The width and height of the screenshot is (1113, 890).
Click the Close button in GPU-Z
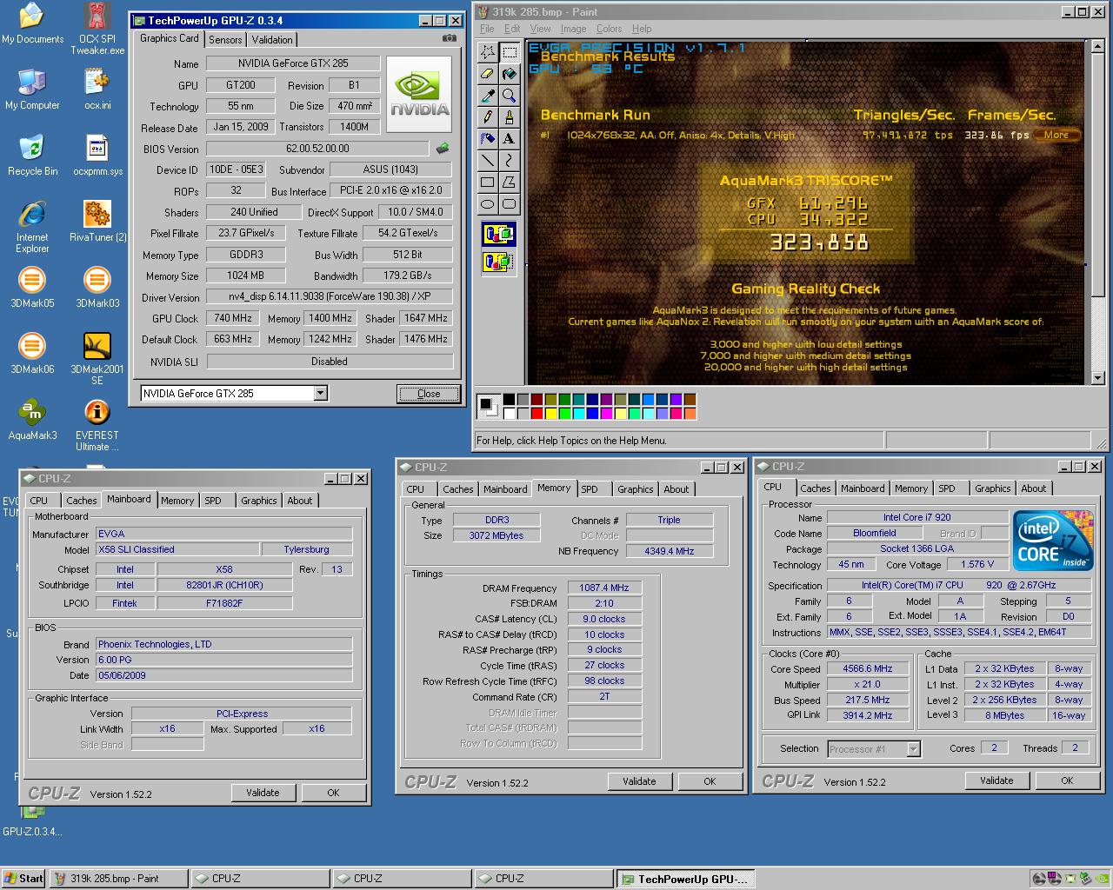pyautogui.click(x=429, y=394)
